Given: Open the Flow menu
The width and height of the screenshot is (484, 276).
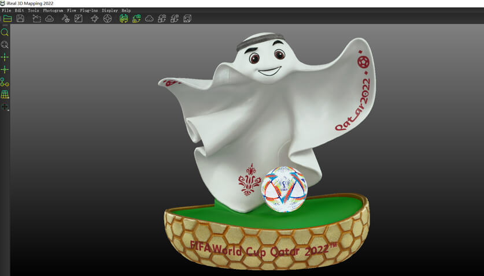Looking at the screenshot, I should click(x=72, y=10).
